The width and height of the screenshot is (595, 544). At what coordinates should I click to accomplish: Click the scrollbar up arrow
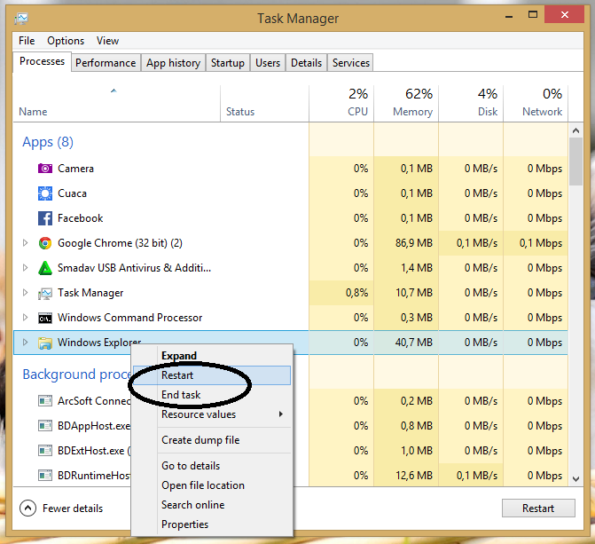click(575, 130)
